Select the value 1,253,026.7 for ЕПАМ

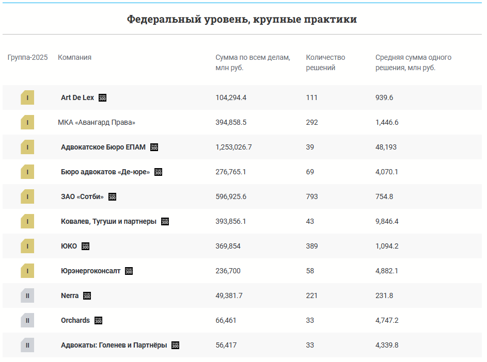pyautogui.click(x=233, y=147)
